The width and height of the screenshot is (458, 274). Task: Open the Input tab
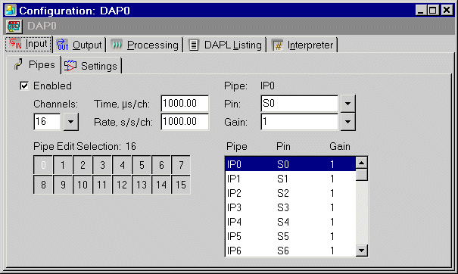[29, 44]
